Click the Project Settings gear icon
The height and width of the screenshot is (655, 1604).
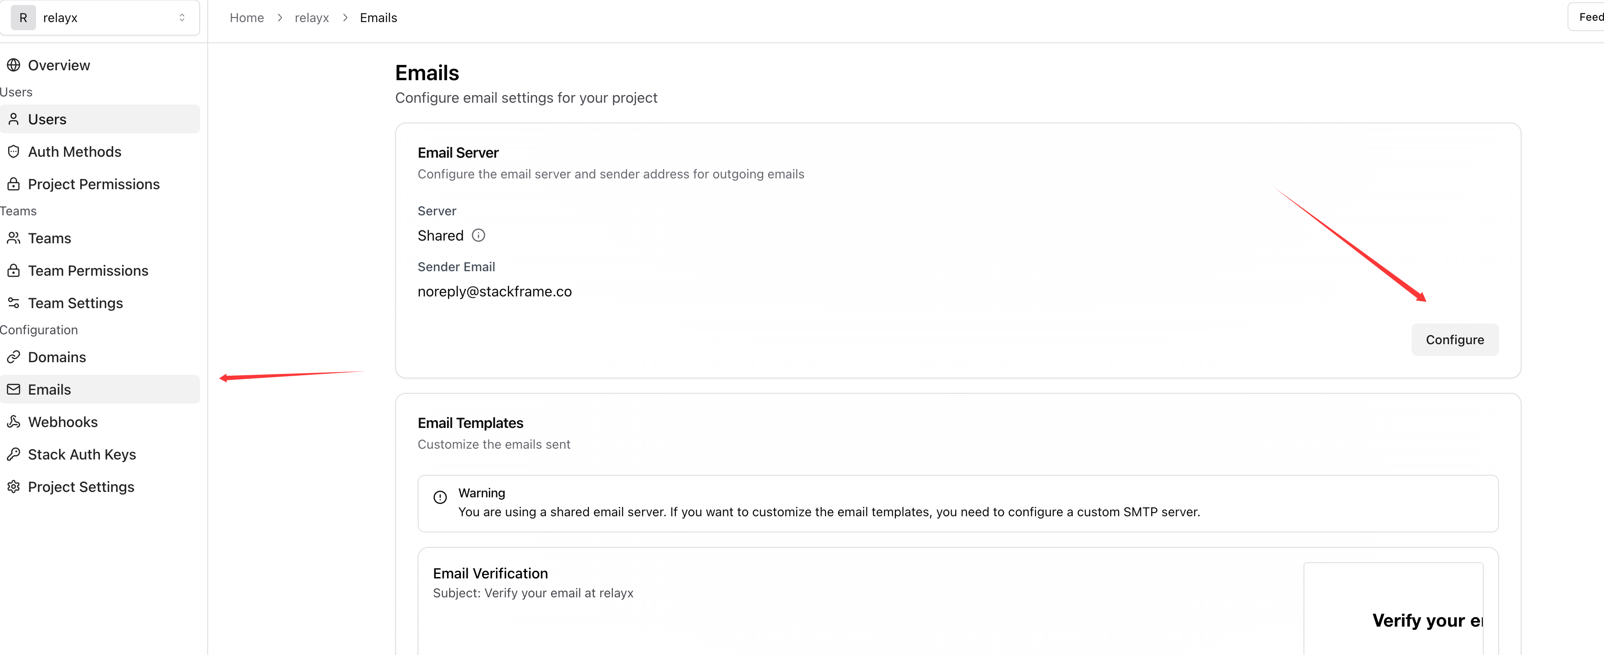click(14, 487)
